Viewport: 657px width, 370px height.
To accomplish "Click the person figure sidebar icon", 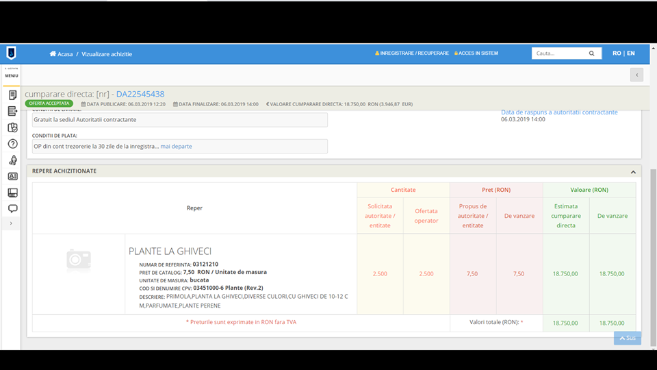I will [12, 160].
